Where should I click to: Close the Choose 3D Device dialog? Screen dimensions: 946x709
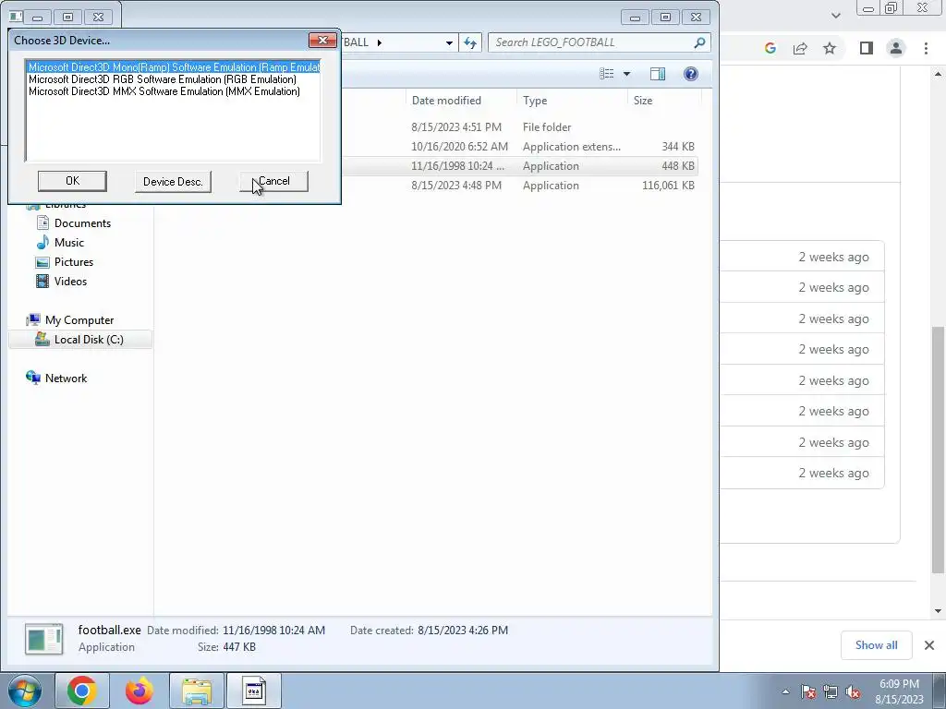[x=322, y=41]
